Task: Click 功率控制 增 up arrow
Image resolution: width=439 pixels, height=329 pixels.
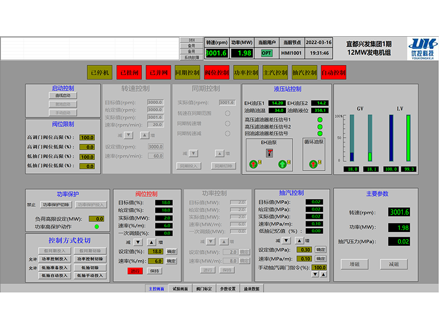Action: pos(224,241)
